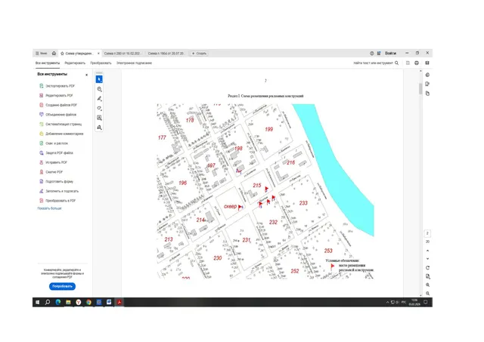Image resolution: width=484 pixels, height=342 pixels.
Task: Close the Схема утвержден tab
Action: click(x=98, y=54)
